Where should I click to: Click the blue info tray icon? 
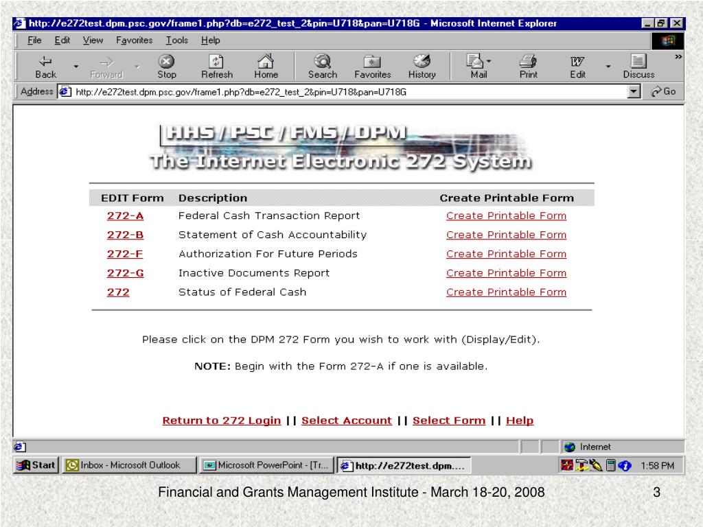tap(625, 466)
